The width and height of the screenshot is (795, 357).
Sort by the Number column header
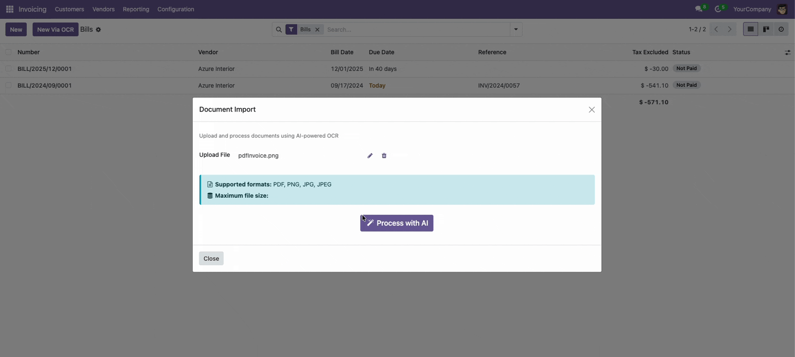(28, 52)
